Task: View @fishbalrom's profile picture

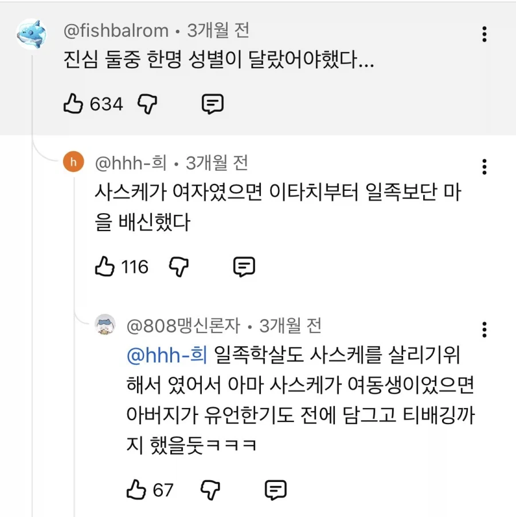Action: click(x=32, y=32)
